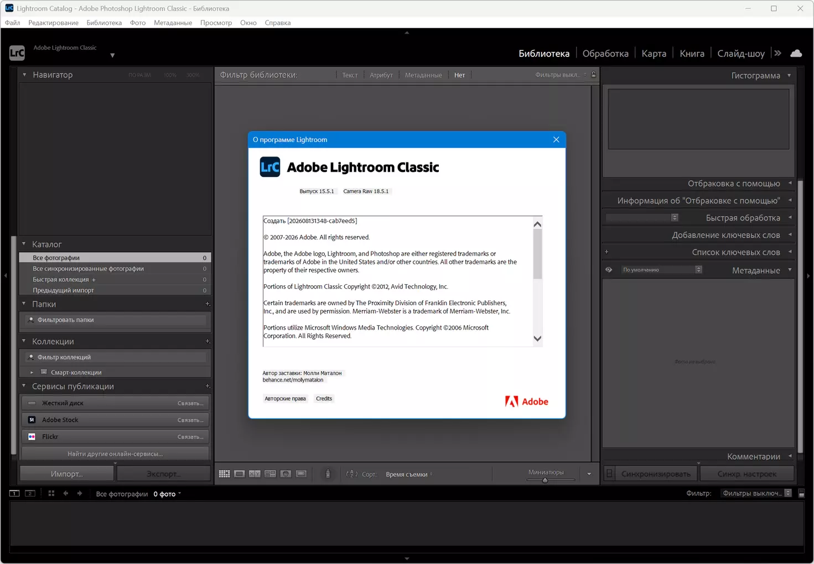Select Предыдущий импорт in Каталог
The height and width of the screenshot is (564, 814).
click(x=115, y=290)
